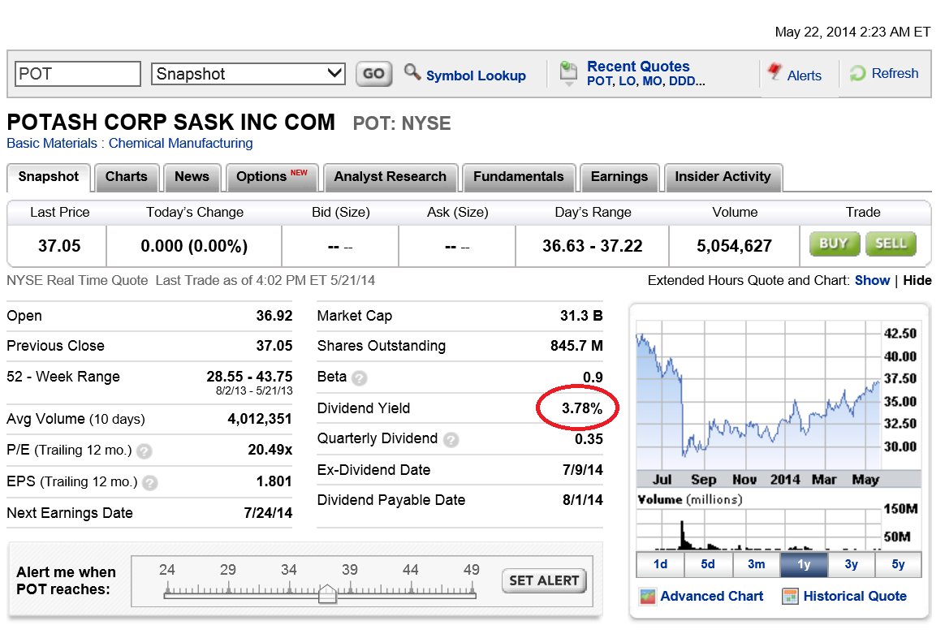945x634 pixels.
Task: Click help icon beside P/E trailing
Action: coord(145,451)
